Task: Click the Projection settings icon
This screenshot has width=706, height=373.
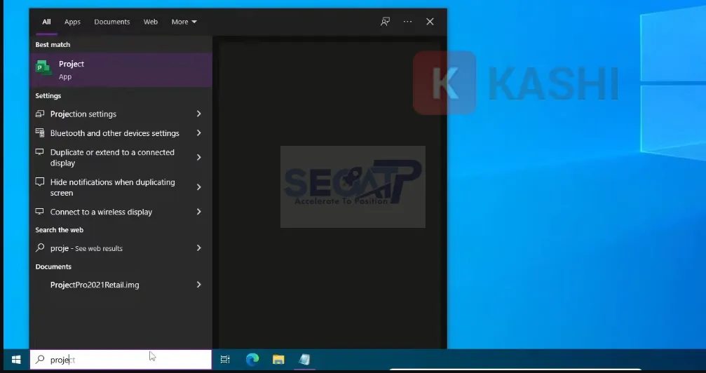Action: (40, 114)
